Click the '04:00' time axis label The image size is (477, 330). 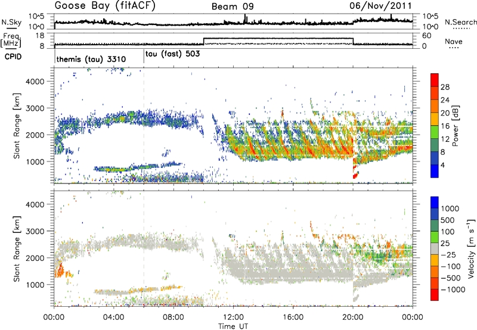point(113,317)
